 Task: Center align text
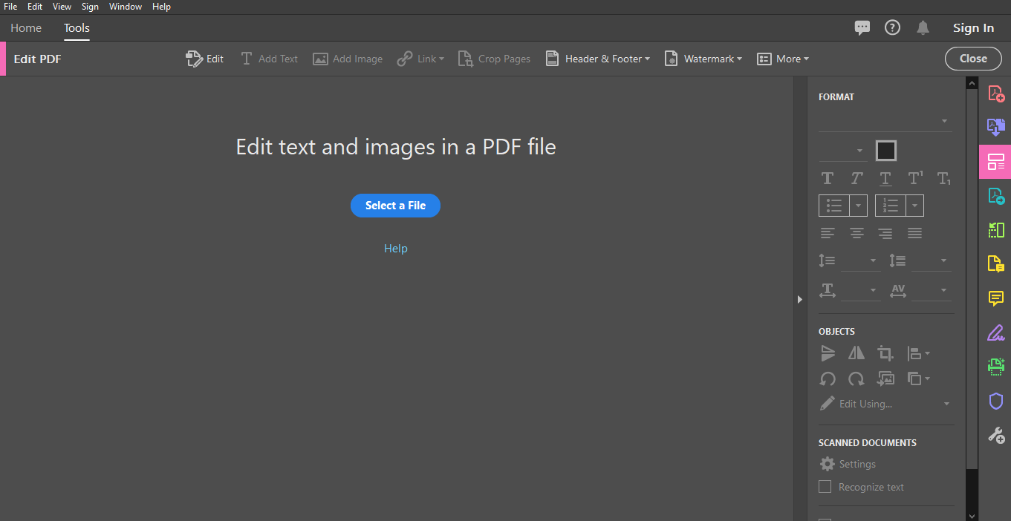(x=856, y=233)
